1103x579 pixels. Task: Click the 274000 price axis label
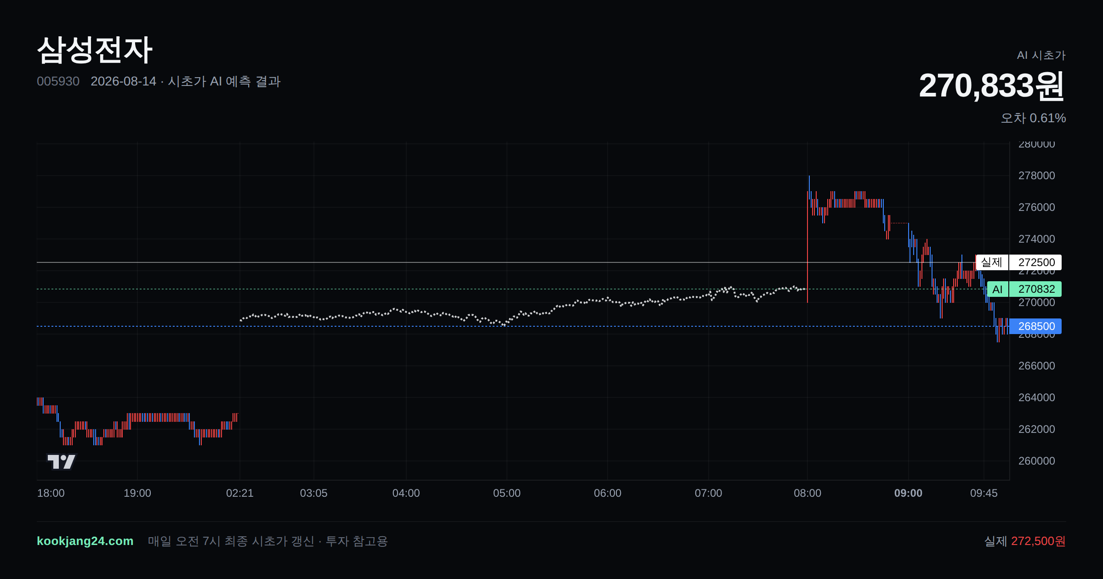(x=1037, y=239)
